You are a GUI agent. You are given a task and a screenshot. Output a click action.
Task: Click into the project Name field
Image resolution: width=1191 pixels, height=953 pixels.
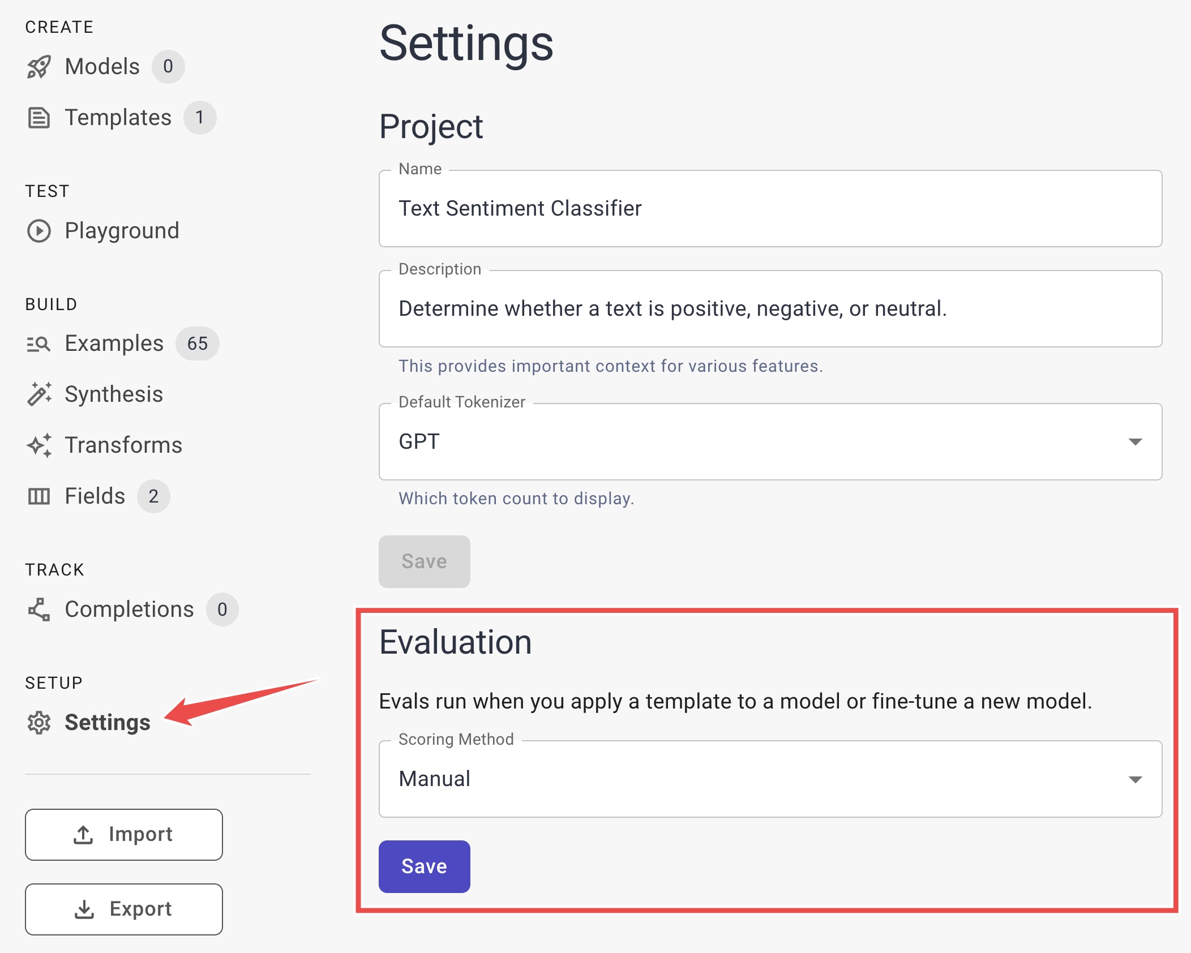[x=770, y=209]
